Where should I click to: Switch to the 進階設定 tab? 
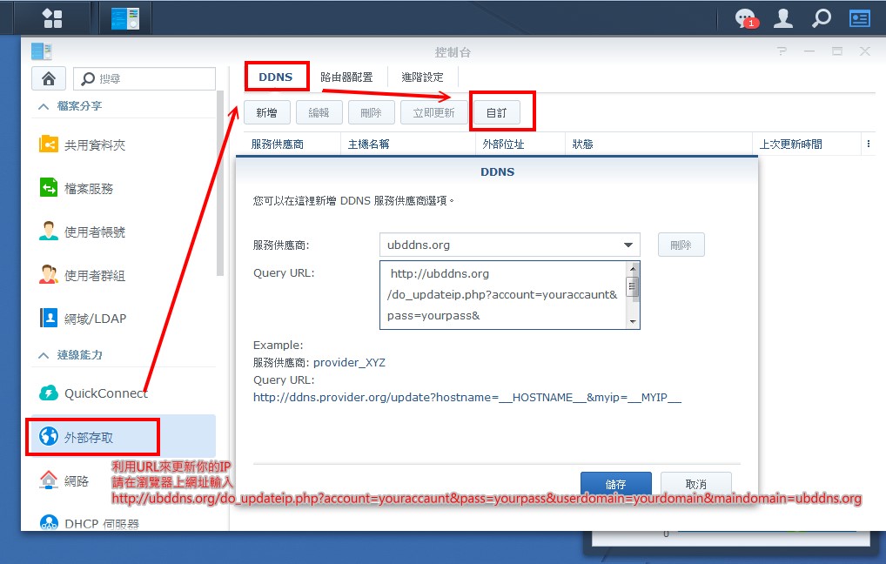[423, 77]
